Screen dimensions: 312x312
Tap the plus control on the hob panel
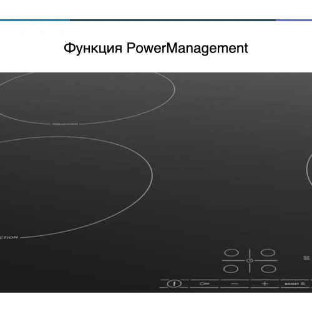[x=265, y=283]
